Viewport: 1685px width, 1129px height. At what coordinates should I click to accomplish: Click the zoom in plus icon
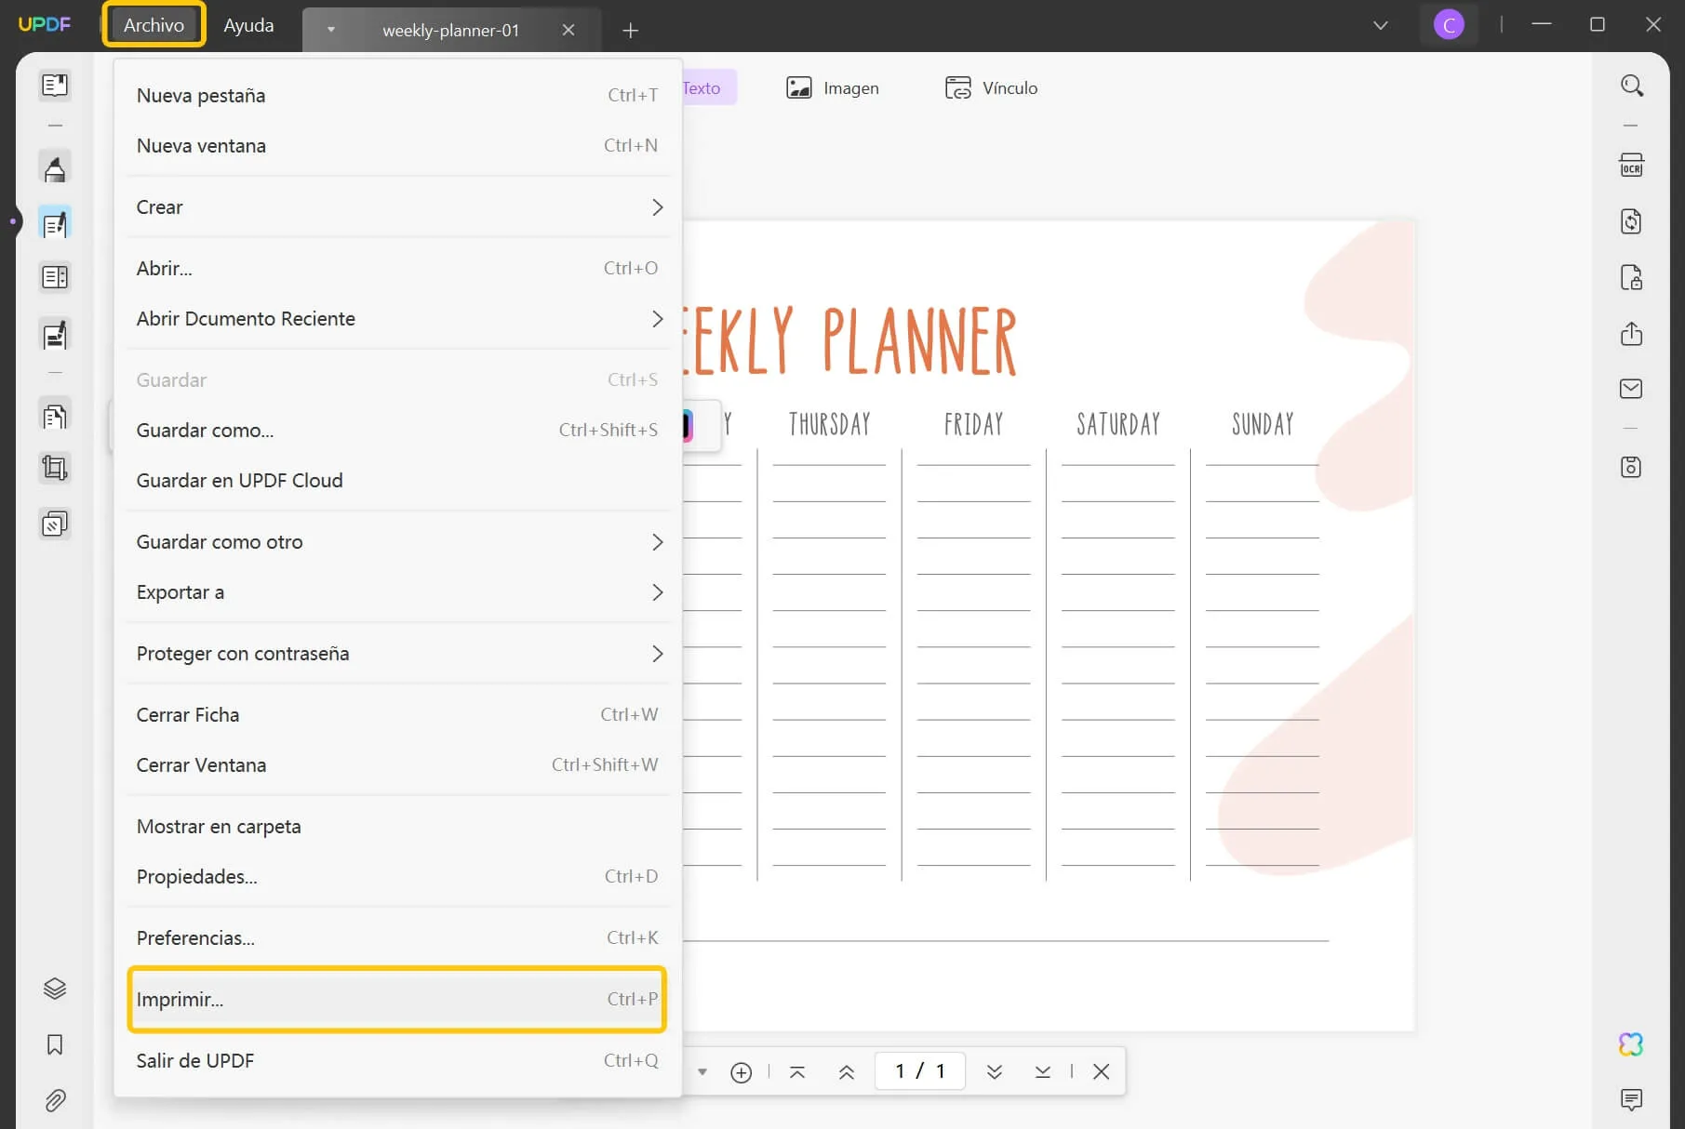coord(742,1072)
